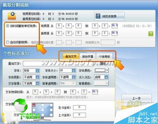This screenshot has width=158, height=124.
Task: Check the middle-left text position box on monitor
Action: click(34, 110)
